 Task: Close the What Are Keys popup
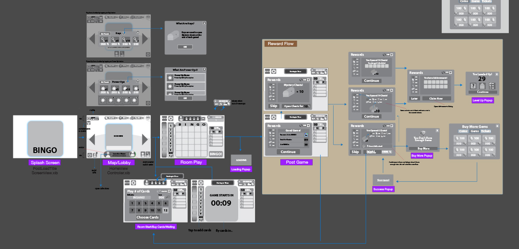(204, 23)
